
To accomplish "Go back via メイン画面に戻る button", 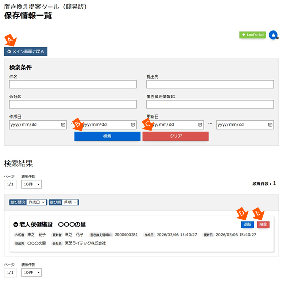I will coord(26,51).
